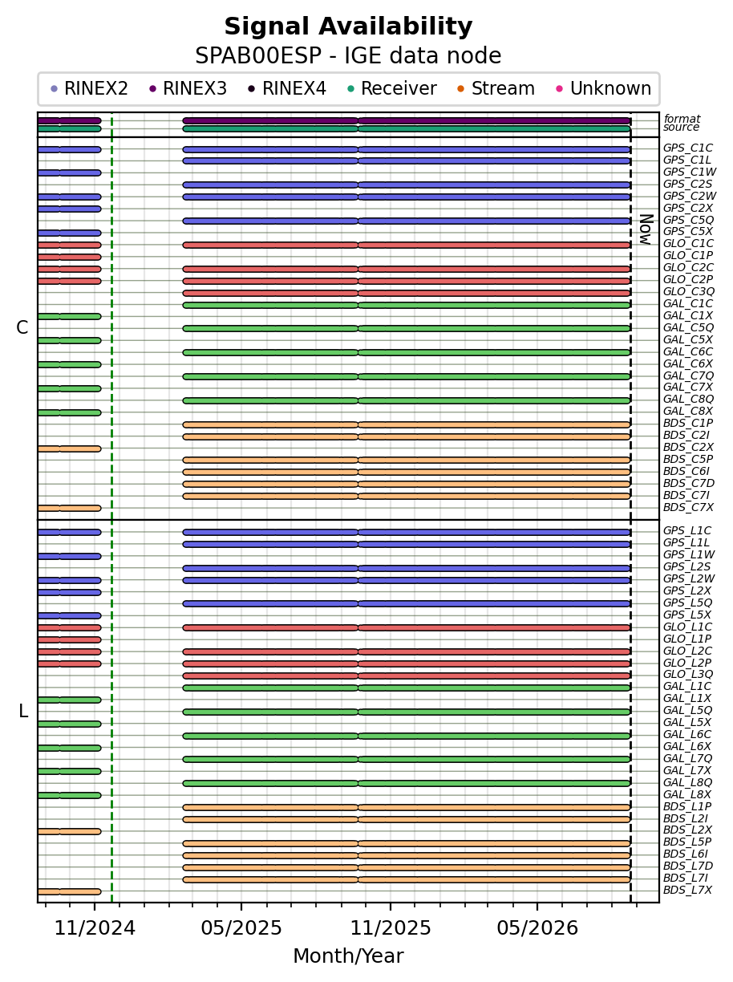Screen dimensions: 733x982
Task: Click the GPS_C1C row label
Action: pos(687,148)
